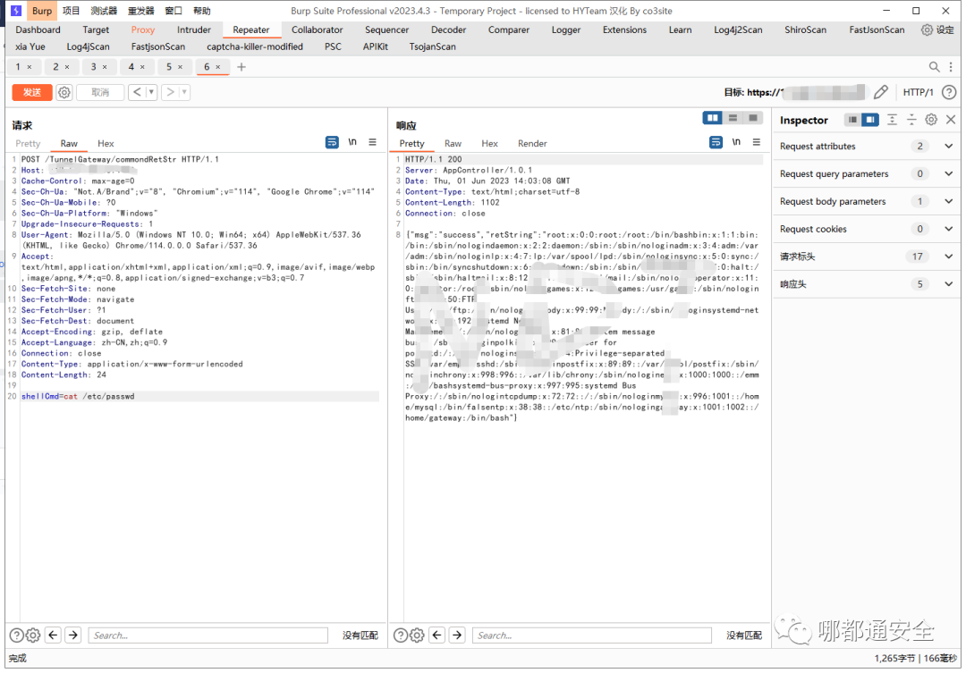The height and width of the screenshot is (673, 966).
Task: Open the 帮助 help menu
Action: 202,11
